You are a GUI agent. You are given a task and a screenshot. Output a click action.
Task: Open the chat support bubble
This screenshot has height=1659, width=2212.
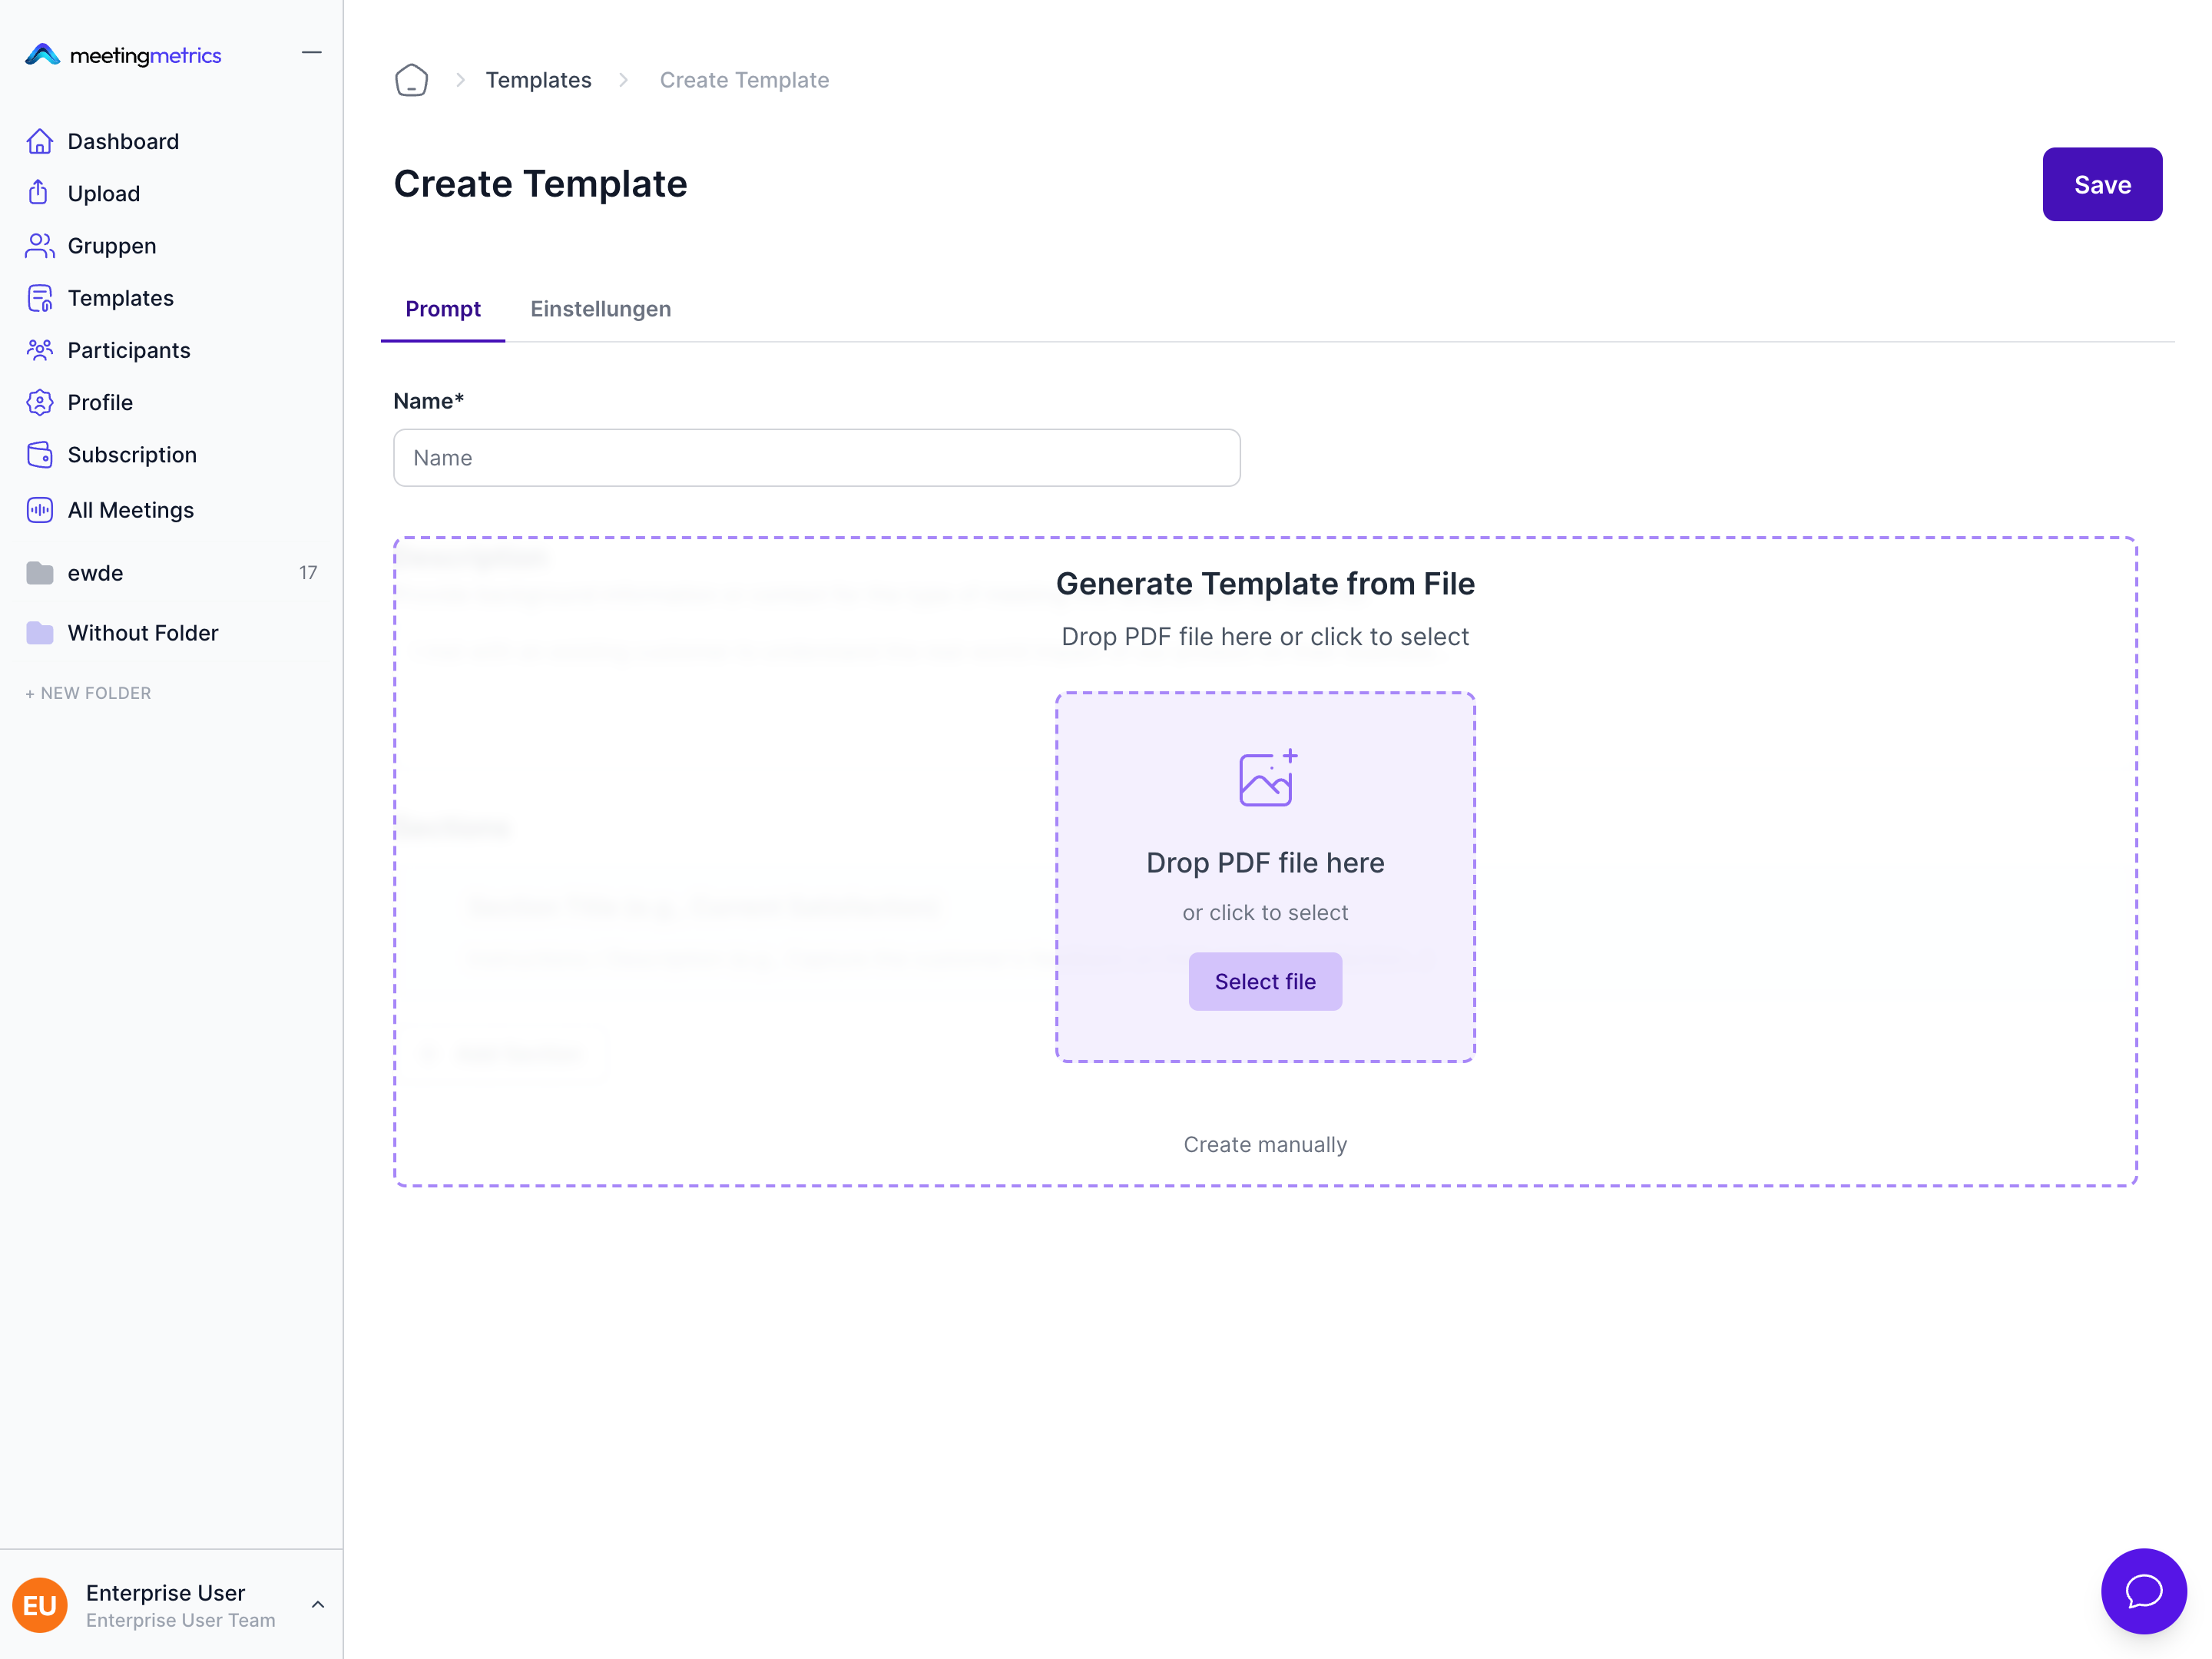click(2143, 1590)
